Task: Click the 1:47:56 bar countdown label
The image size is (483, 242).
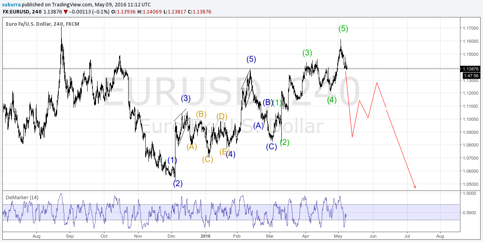Action: pos(471,75)
